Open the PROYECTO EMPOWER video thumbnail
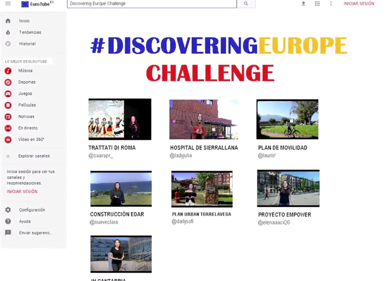The height and width of the screenshot is (281, 389). click(288, 188)
